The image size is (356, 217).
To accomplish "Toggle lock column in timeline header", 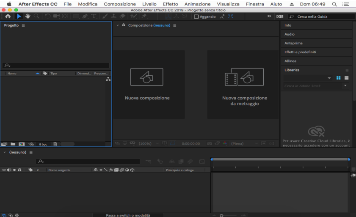I will pyautogui.click(x=19, y=170).
